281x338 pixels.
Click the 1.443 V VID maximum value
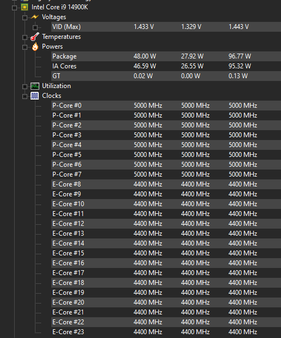238,27
